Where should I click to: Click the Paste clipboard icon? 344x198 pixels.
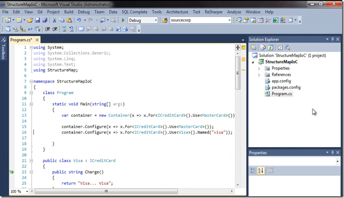[69, 20]
